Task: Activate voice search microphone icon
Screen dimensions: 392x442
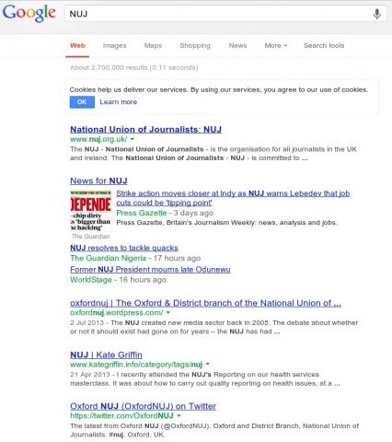Action: point(377,14)
